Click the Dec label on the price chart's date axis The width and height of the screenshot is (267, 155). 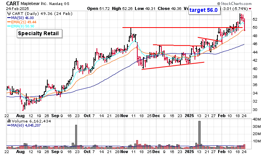pyautogui.click(x=156, y=116)
